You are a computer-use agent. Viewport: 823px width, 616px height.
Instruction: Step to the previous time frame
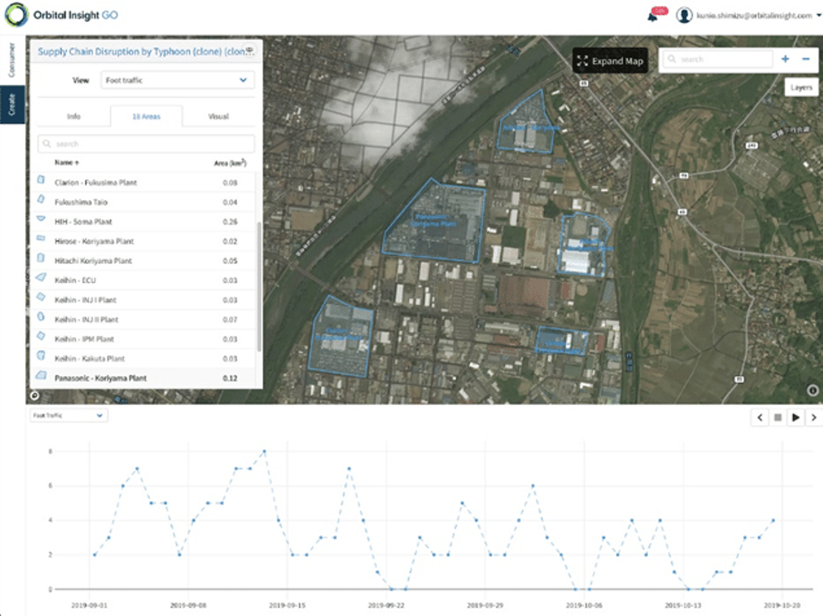[760, 418]
